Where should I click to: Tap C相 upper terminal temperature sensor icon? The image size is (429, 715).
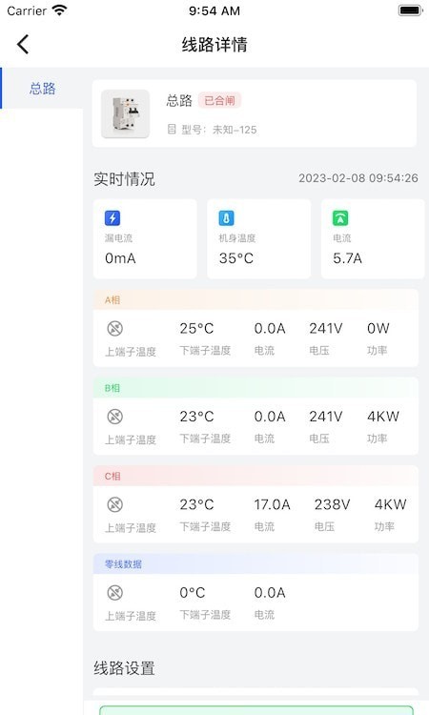point(115,504)
